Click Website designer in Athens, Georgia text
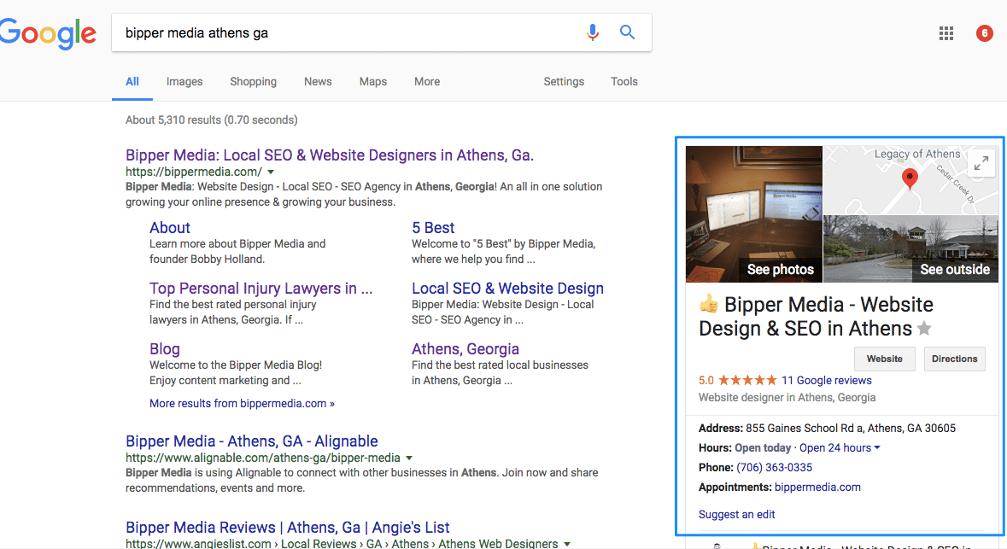Image resolution: width=1007 pixels, height=549 pixels. 787,398
